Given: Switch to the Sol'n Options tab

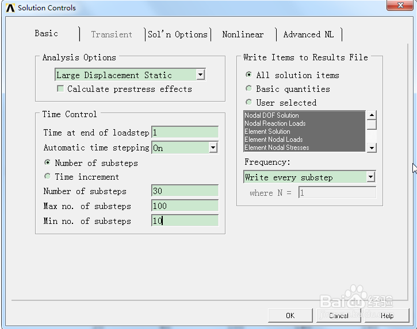Looking at the screenshot, I should click(x=177, y=34).
